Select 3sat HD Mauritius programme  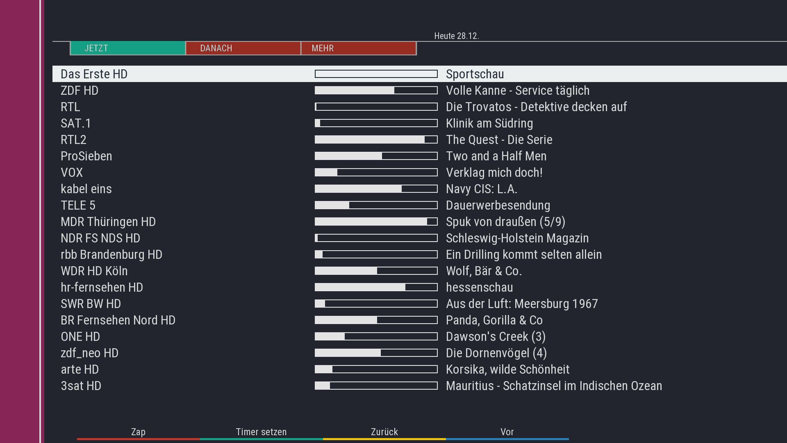(554, 386)
